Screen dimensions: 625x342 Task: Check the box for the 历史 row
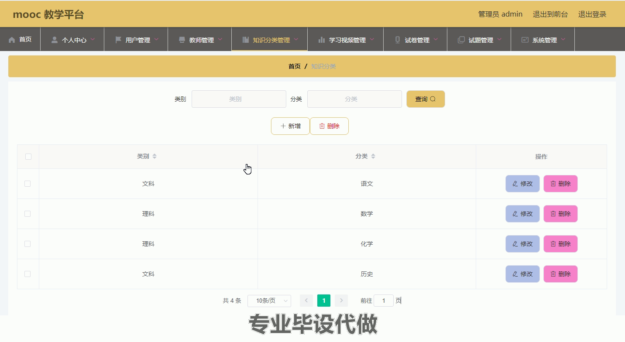coord(27,274)
